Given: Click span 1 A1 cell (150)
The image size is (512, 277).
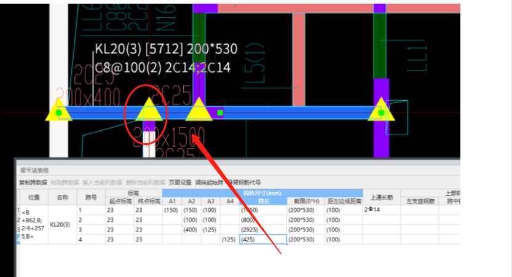Looking at the screenshot, I should pos(172,210).
